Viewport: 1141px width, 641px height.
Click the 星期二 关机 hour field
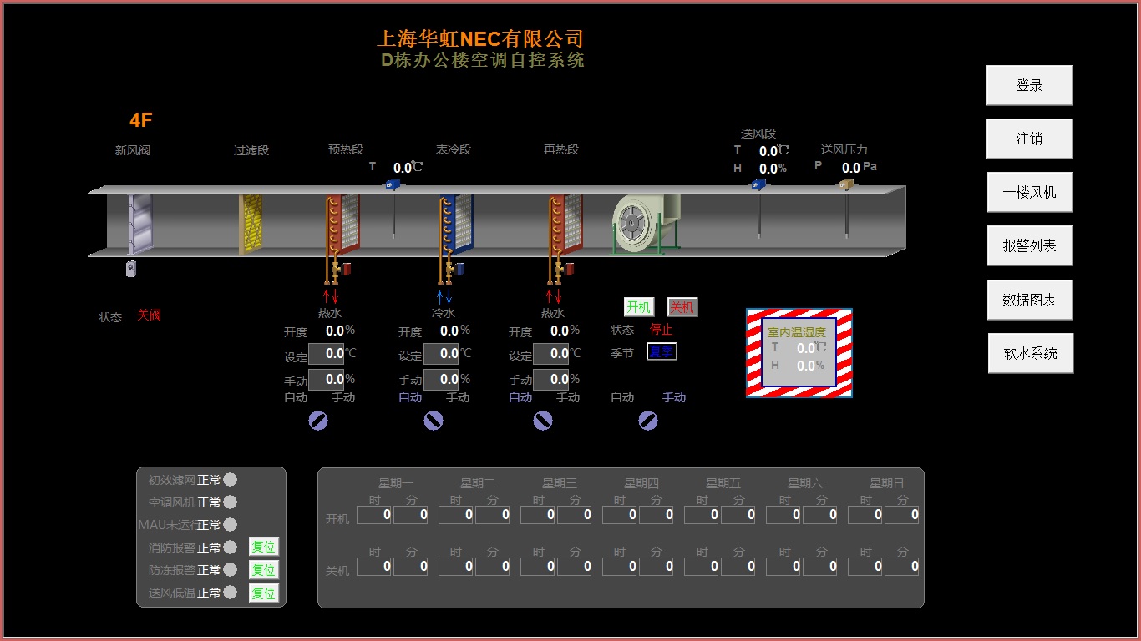click(456, 567)
